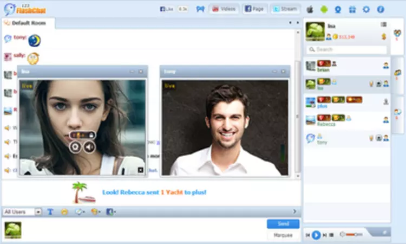Select the Default Room tab
406x244 pixels.
[x=29, y=23]
